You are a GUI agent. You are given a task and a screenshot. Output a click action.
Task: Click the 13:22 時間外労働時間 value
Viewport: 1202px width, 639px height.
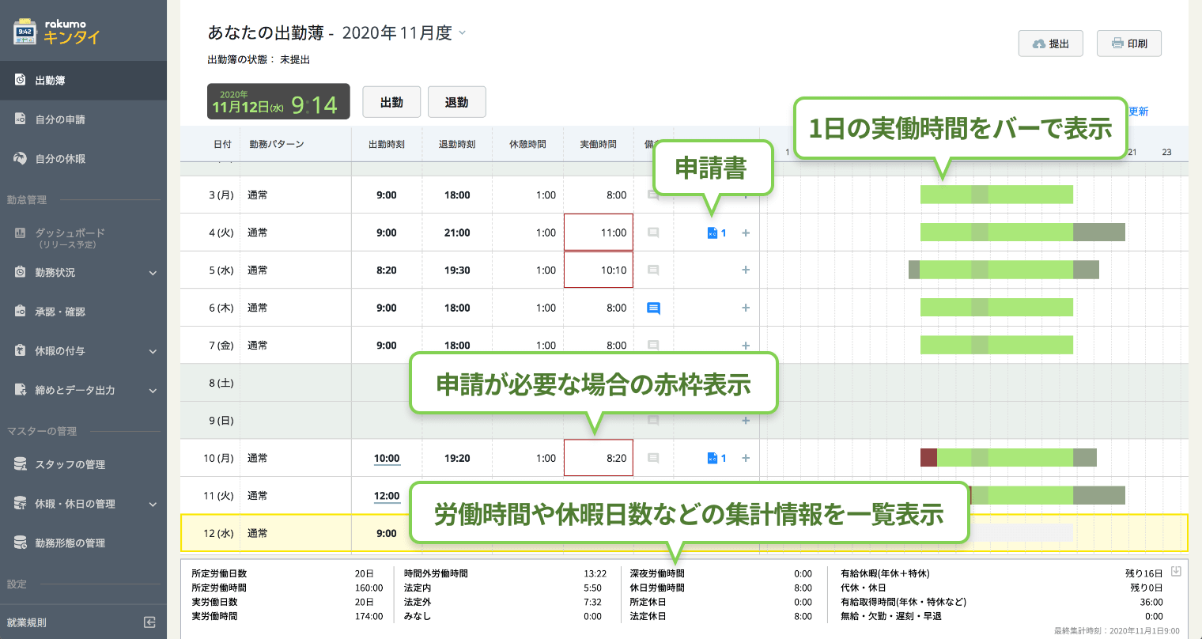(595, 573)
